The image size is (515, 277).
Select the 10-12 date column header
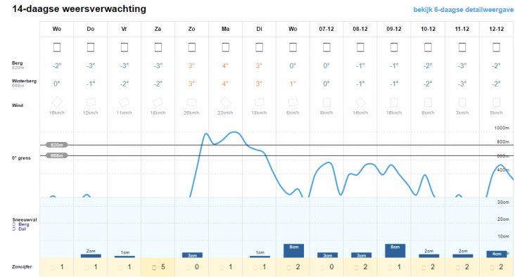[x=428, y=29]
